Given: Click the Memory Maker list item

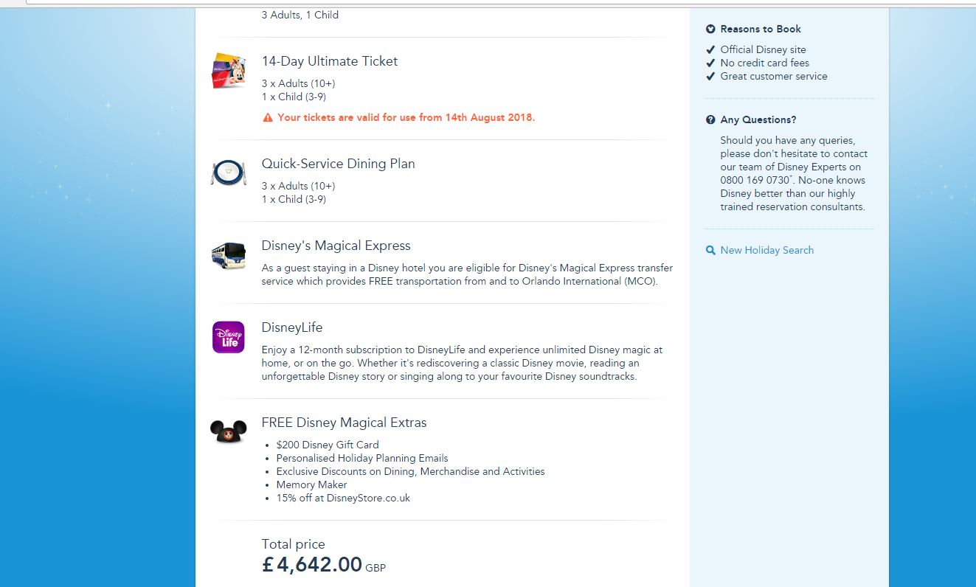Looking at the screenshot, I should click(311, 484).
